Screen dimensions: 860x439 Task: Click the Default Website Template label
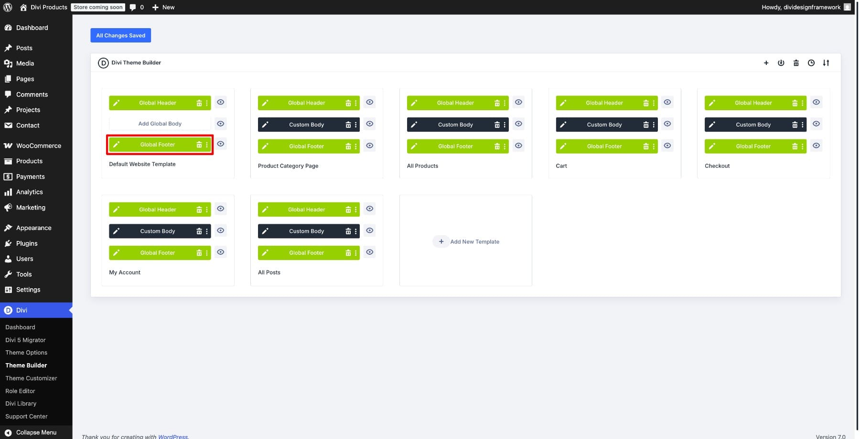pos(142,164)
